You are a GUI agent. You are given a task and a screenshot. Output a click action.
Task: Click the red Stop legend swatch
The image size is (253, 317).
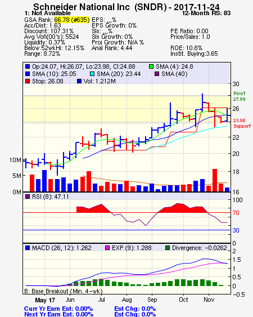point(28,81)
